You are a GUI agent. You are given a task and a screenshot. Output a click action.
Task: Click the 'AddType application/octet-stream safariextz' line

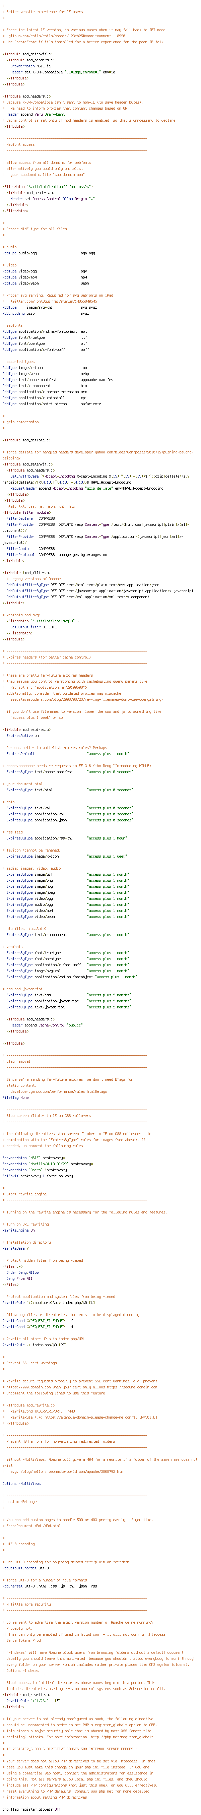[52, 404]
